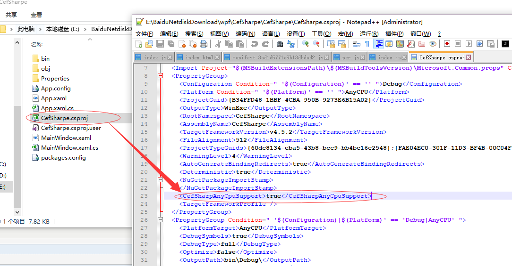
Task: Open the 编辑(E) menu
Action: pos(169,34)
